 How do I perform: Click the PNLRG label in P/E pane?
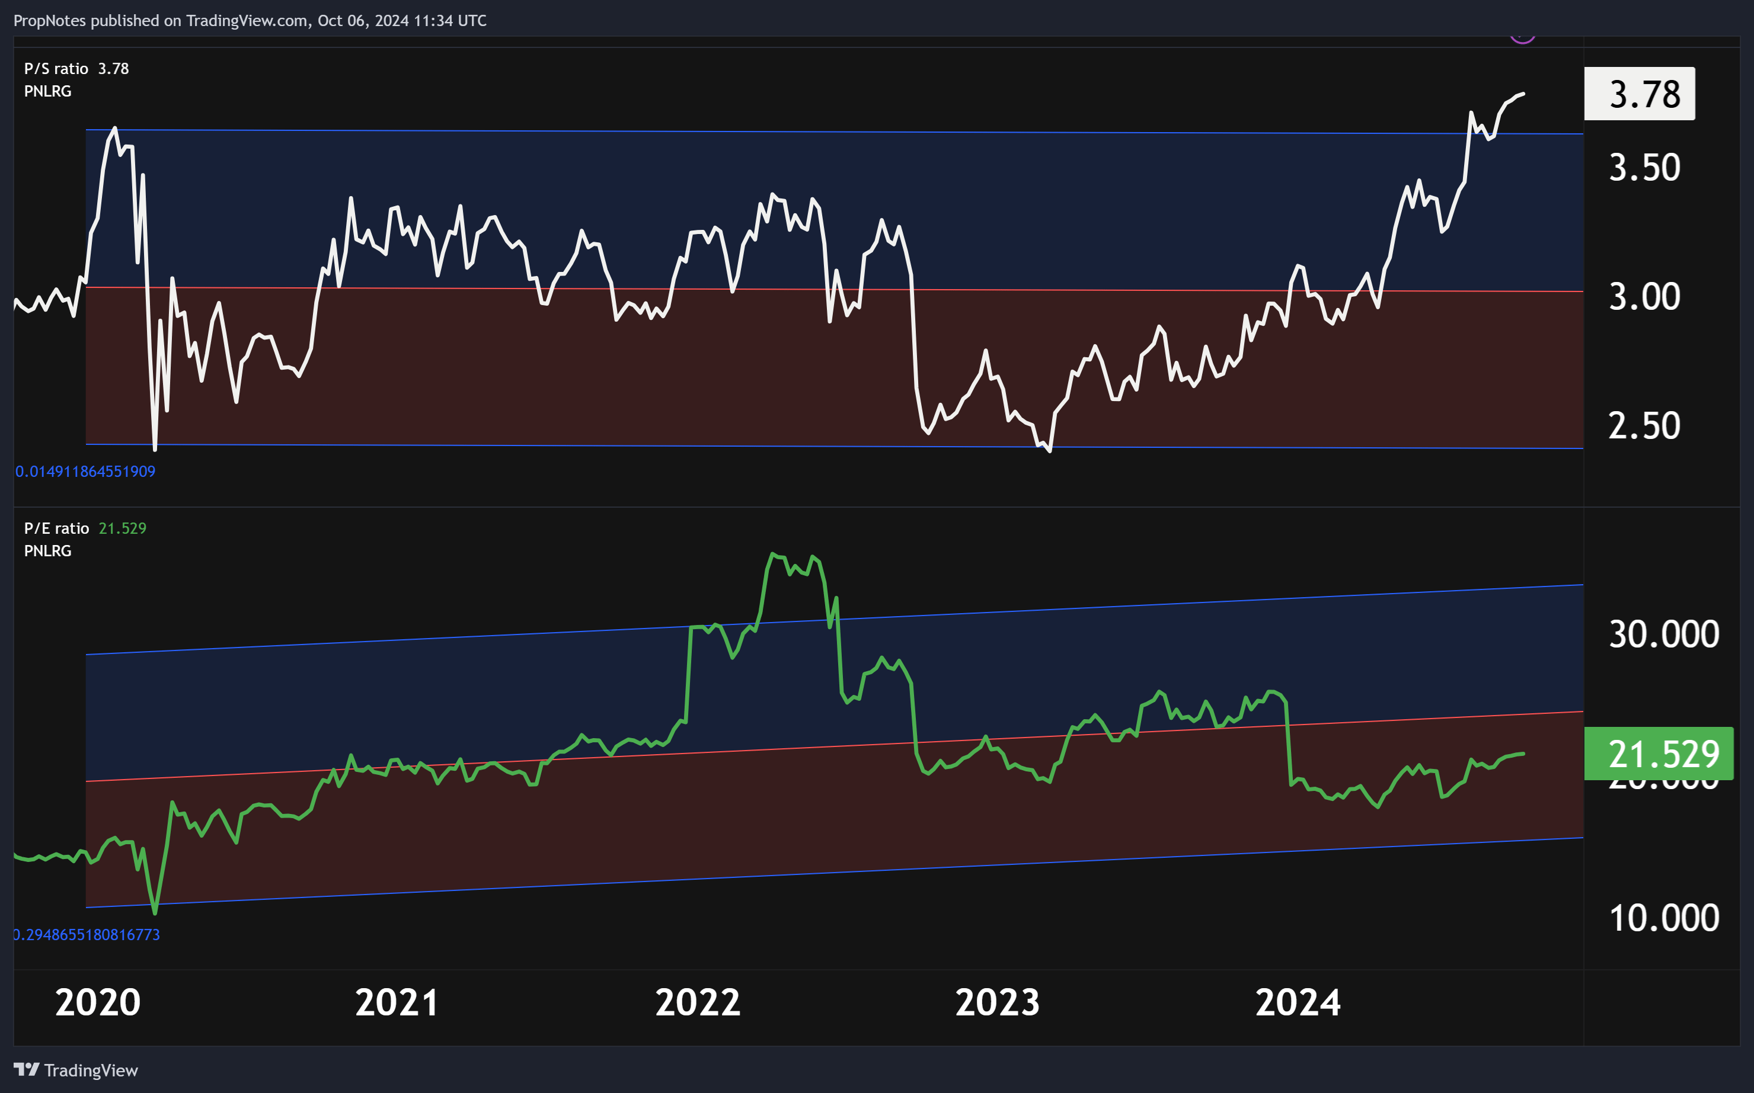48,551
